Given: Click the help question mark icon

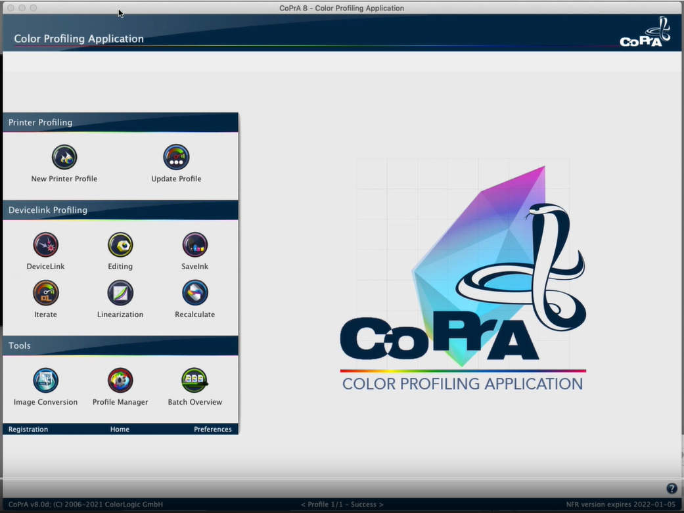Looking at the screenshot, I should pos(672,489).
